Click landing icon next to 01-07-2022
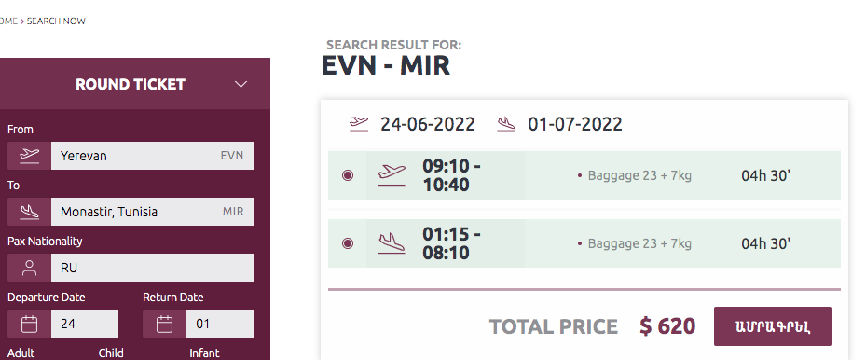Image resolution: width=866 pixels, height=360 pixels. click(x=506, y=124)
